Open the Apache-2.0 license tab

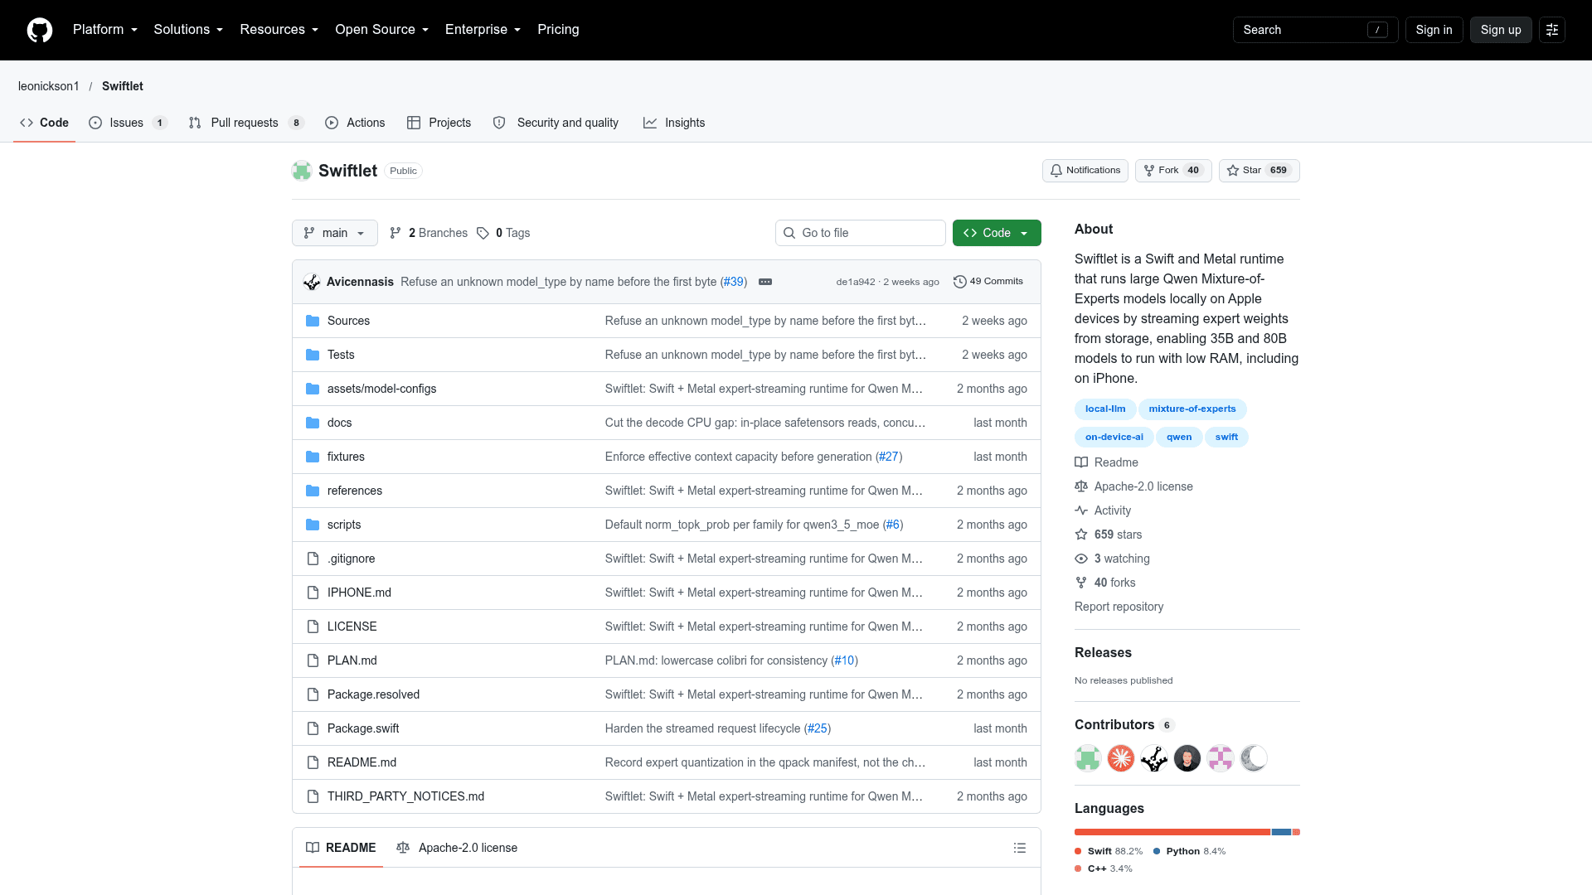pos(457,848)
